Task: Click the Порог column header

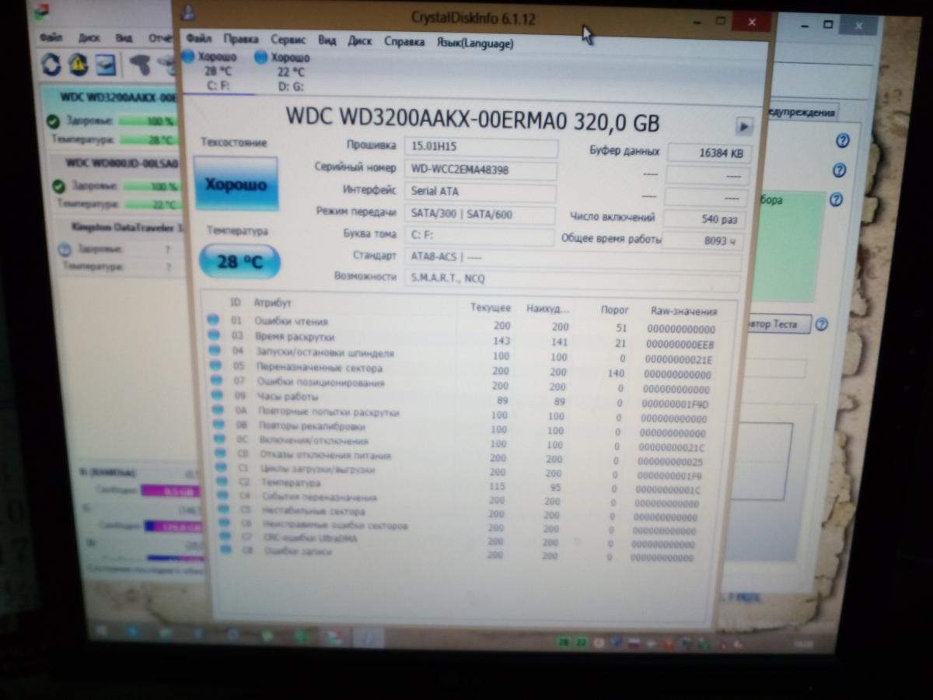Action: (x=616, y=310)
